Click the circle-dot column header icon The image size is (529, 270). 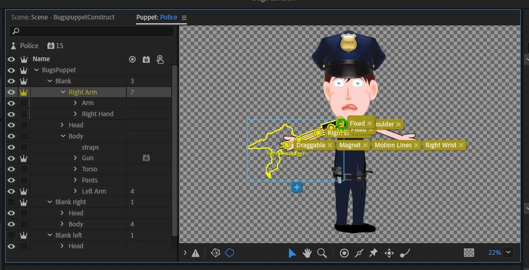[x=132, y=59]
